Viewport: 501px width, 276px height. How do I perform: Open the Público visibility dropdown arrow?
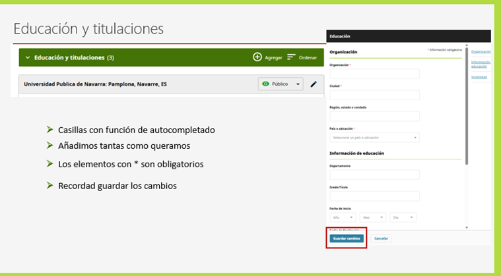298,84
